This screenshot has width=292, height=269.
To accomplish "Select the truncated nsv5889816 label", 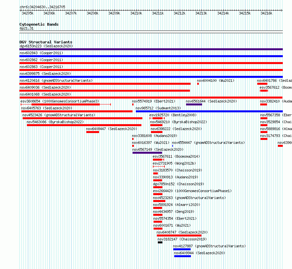I will coord(276,129).
